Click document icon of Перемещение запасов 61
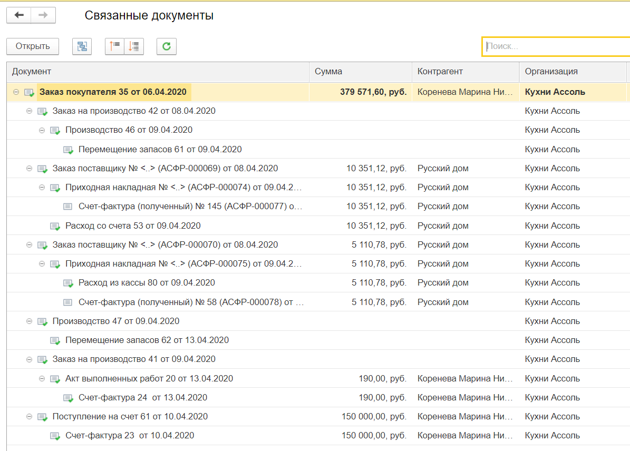Viewport: 630px width, 451px height. click(69, 150)
